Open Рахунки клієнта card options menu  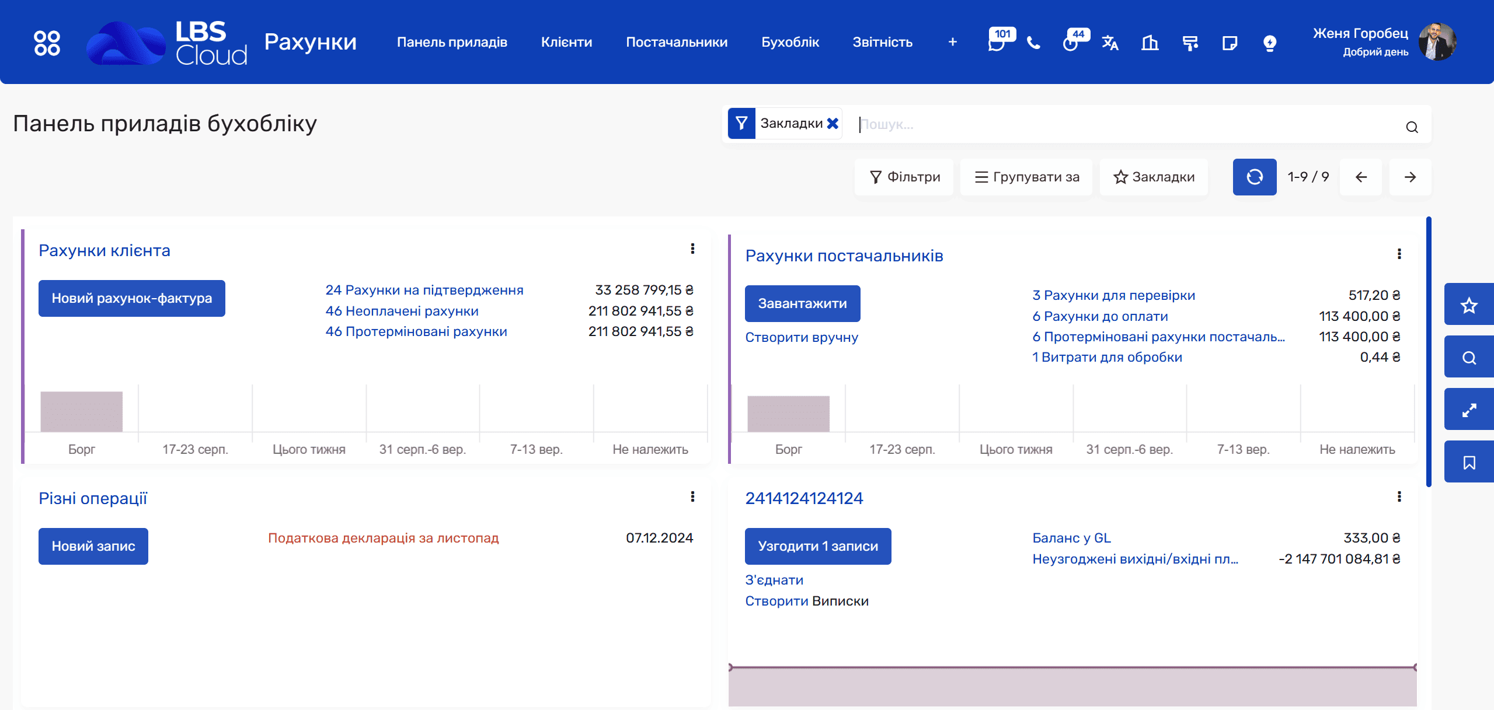(692, 249)
